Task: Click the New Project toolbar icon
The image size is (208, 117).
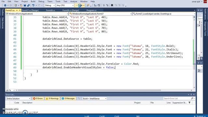Action: click(16, 5)
